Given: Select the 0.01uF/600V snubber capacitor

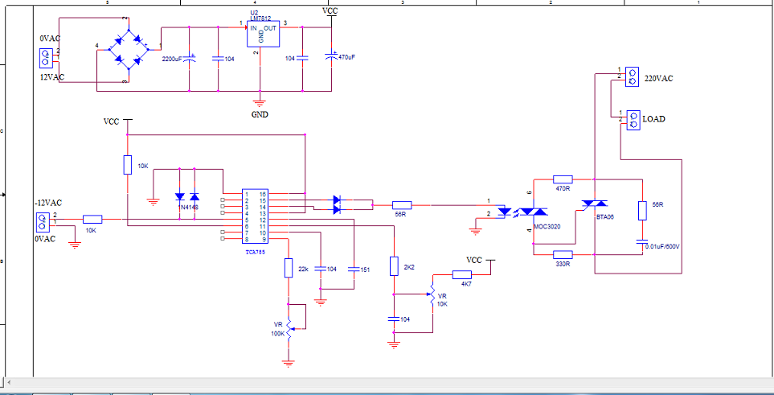Looking at the screenshot, I should pyautogui.click(x=642, y=241).
